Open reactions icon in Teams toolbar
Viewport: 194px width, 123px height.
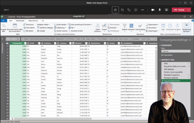tap(129, 10)
